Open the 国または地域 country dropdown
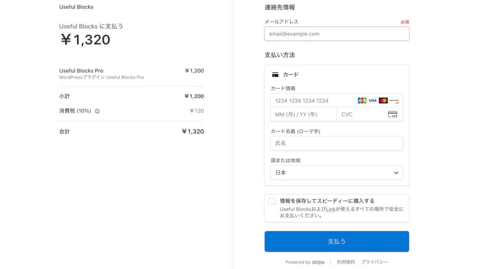 336,172
